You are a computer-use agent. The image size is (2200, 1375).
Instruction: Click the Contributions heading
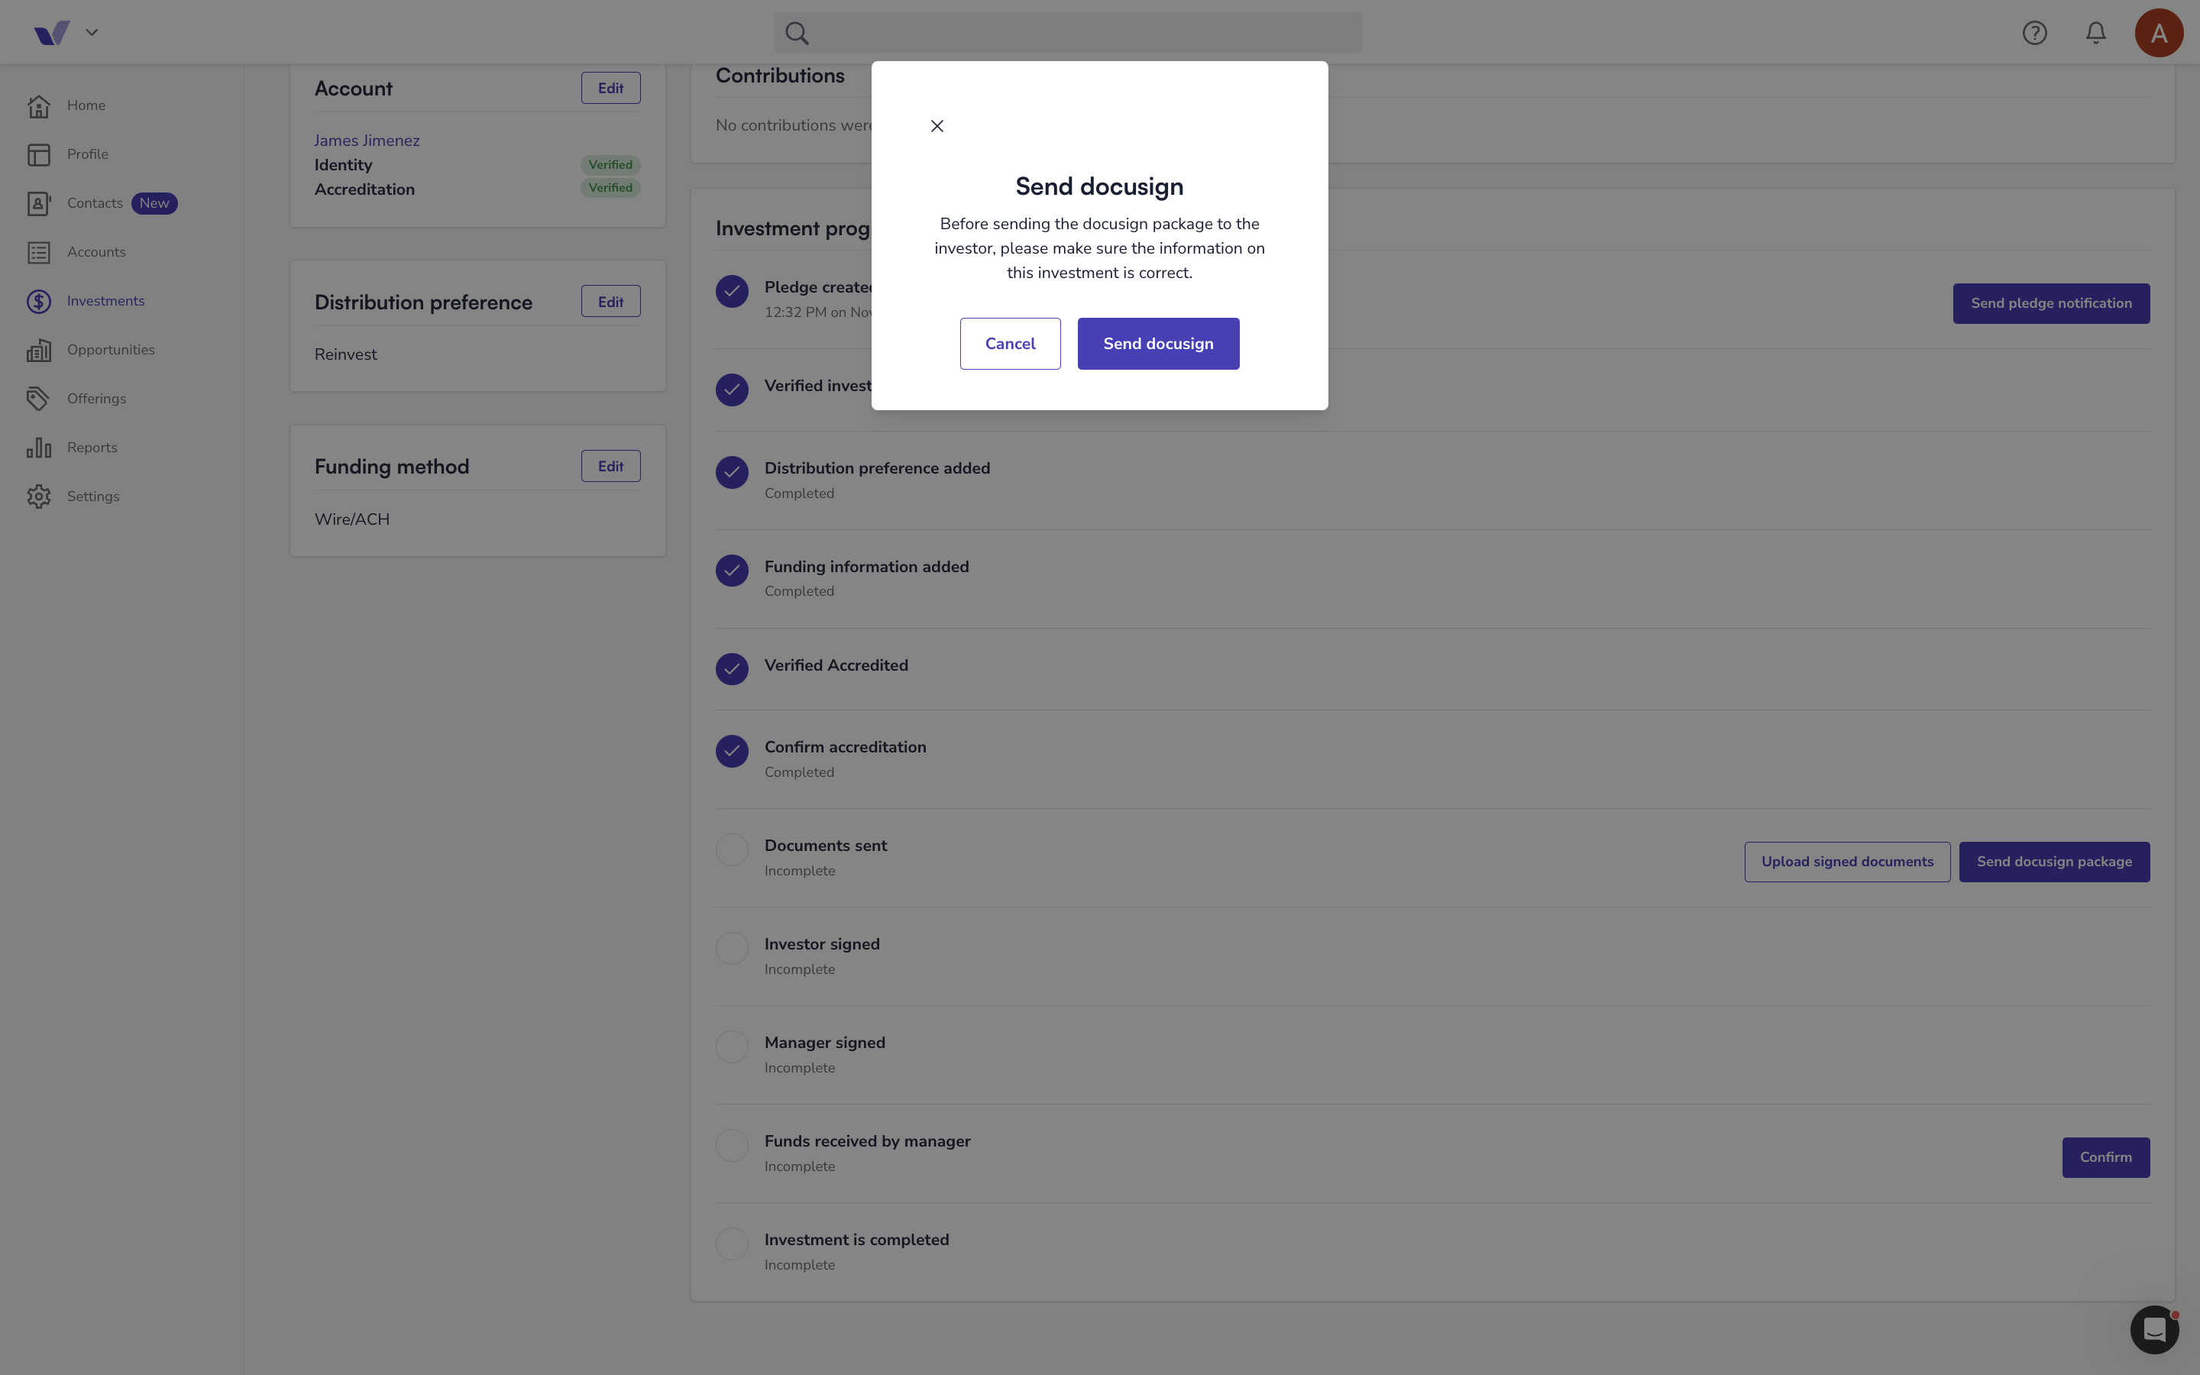click(x=780, y=76)
